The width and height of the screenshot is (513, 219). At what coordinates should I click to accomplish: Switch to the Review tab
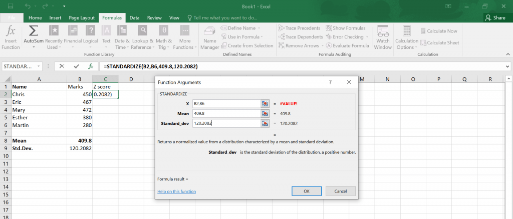click(x=154, y=18)
